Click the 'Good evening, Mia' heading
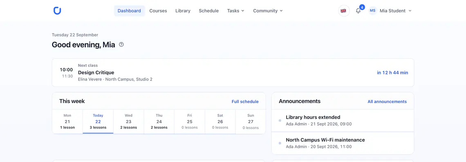466x162 pixels. [x=83, y=45]
